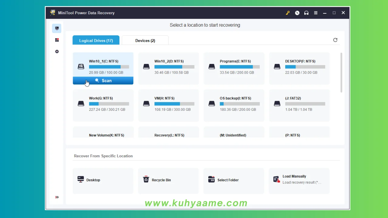Viewport: 388px width, 218px height.
Task: Click the bootable media disc icon
Action: pos(297,13)
